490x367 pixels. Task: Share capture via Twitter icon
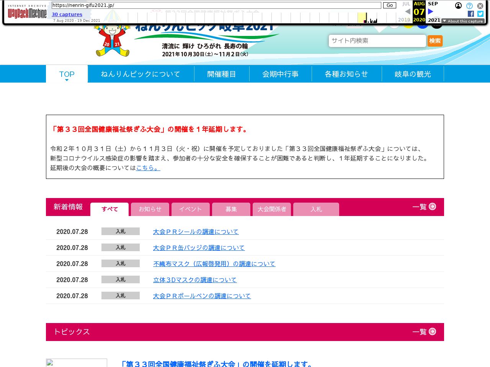[x=480, y=14]
